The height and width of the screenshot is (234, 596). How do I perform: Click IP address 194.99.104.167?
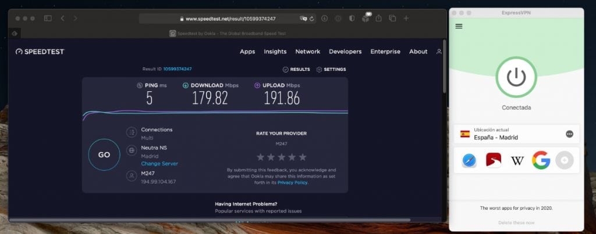tap(158, 182)
